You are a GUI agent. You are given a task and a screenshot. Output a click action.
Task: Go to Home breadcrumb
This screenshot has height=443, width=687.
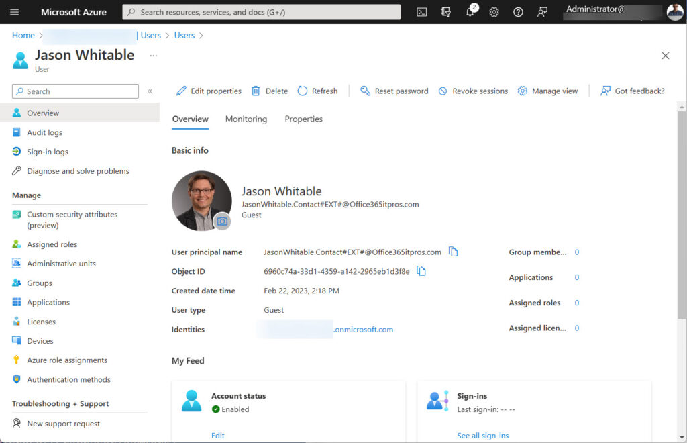(x=23, y=35)
